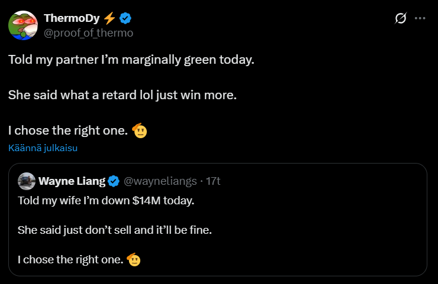This screenshot has height=284, width=438.
Task: Click the Grok slashed-circle icon
Action: pos(401,18)
